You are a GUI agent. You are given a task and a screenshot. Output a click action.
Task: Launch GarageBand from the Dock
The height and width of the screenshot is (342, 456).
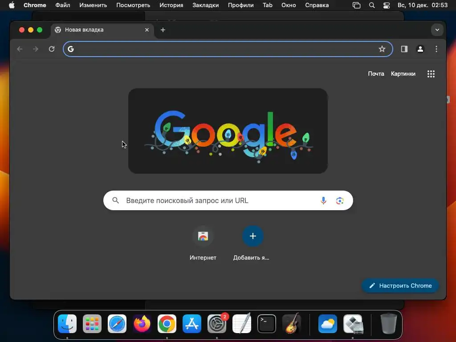292,323
